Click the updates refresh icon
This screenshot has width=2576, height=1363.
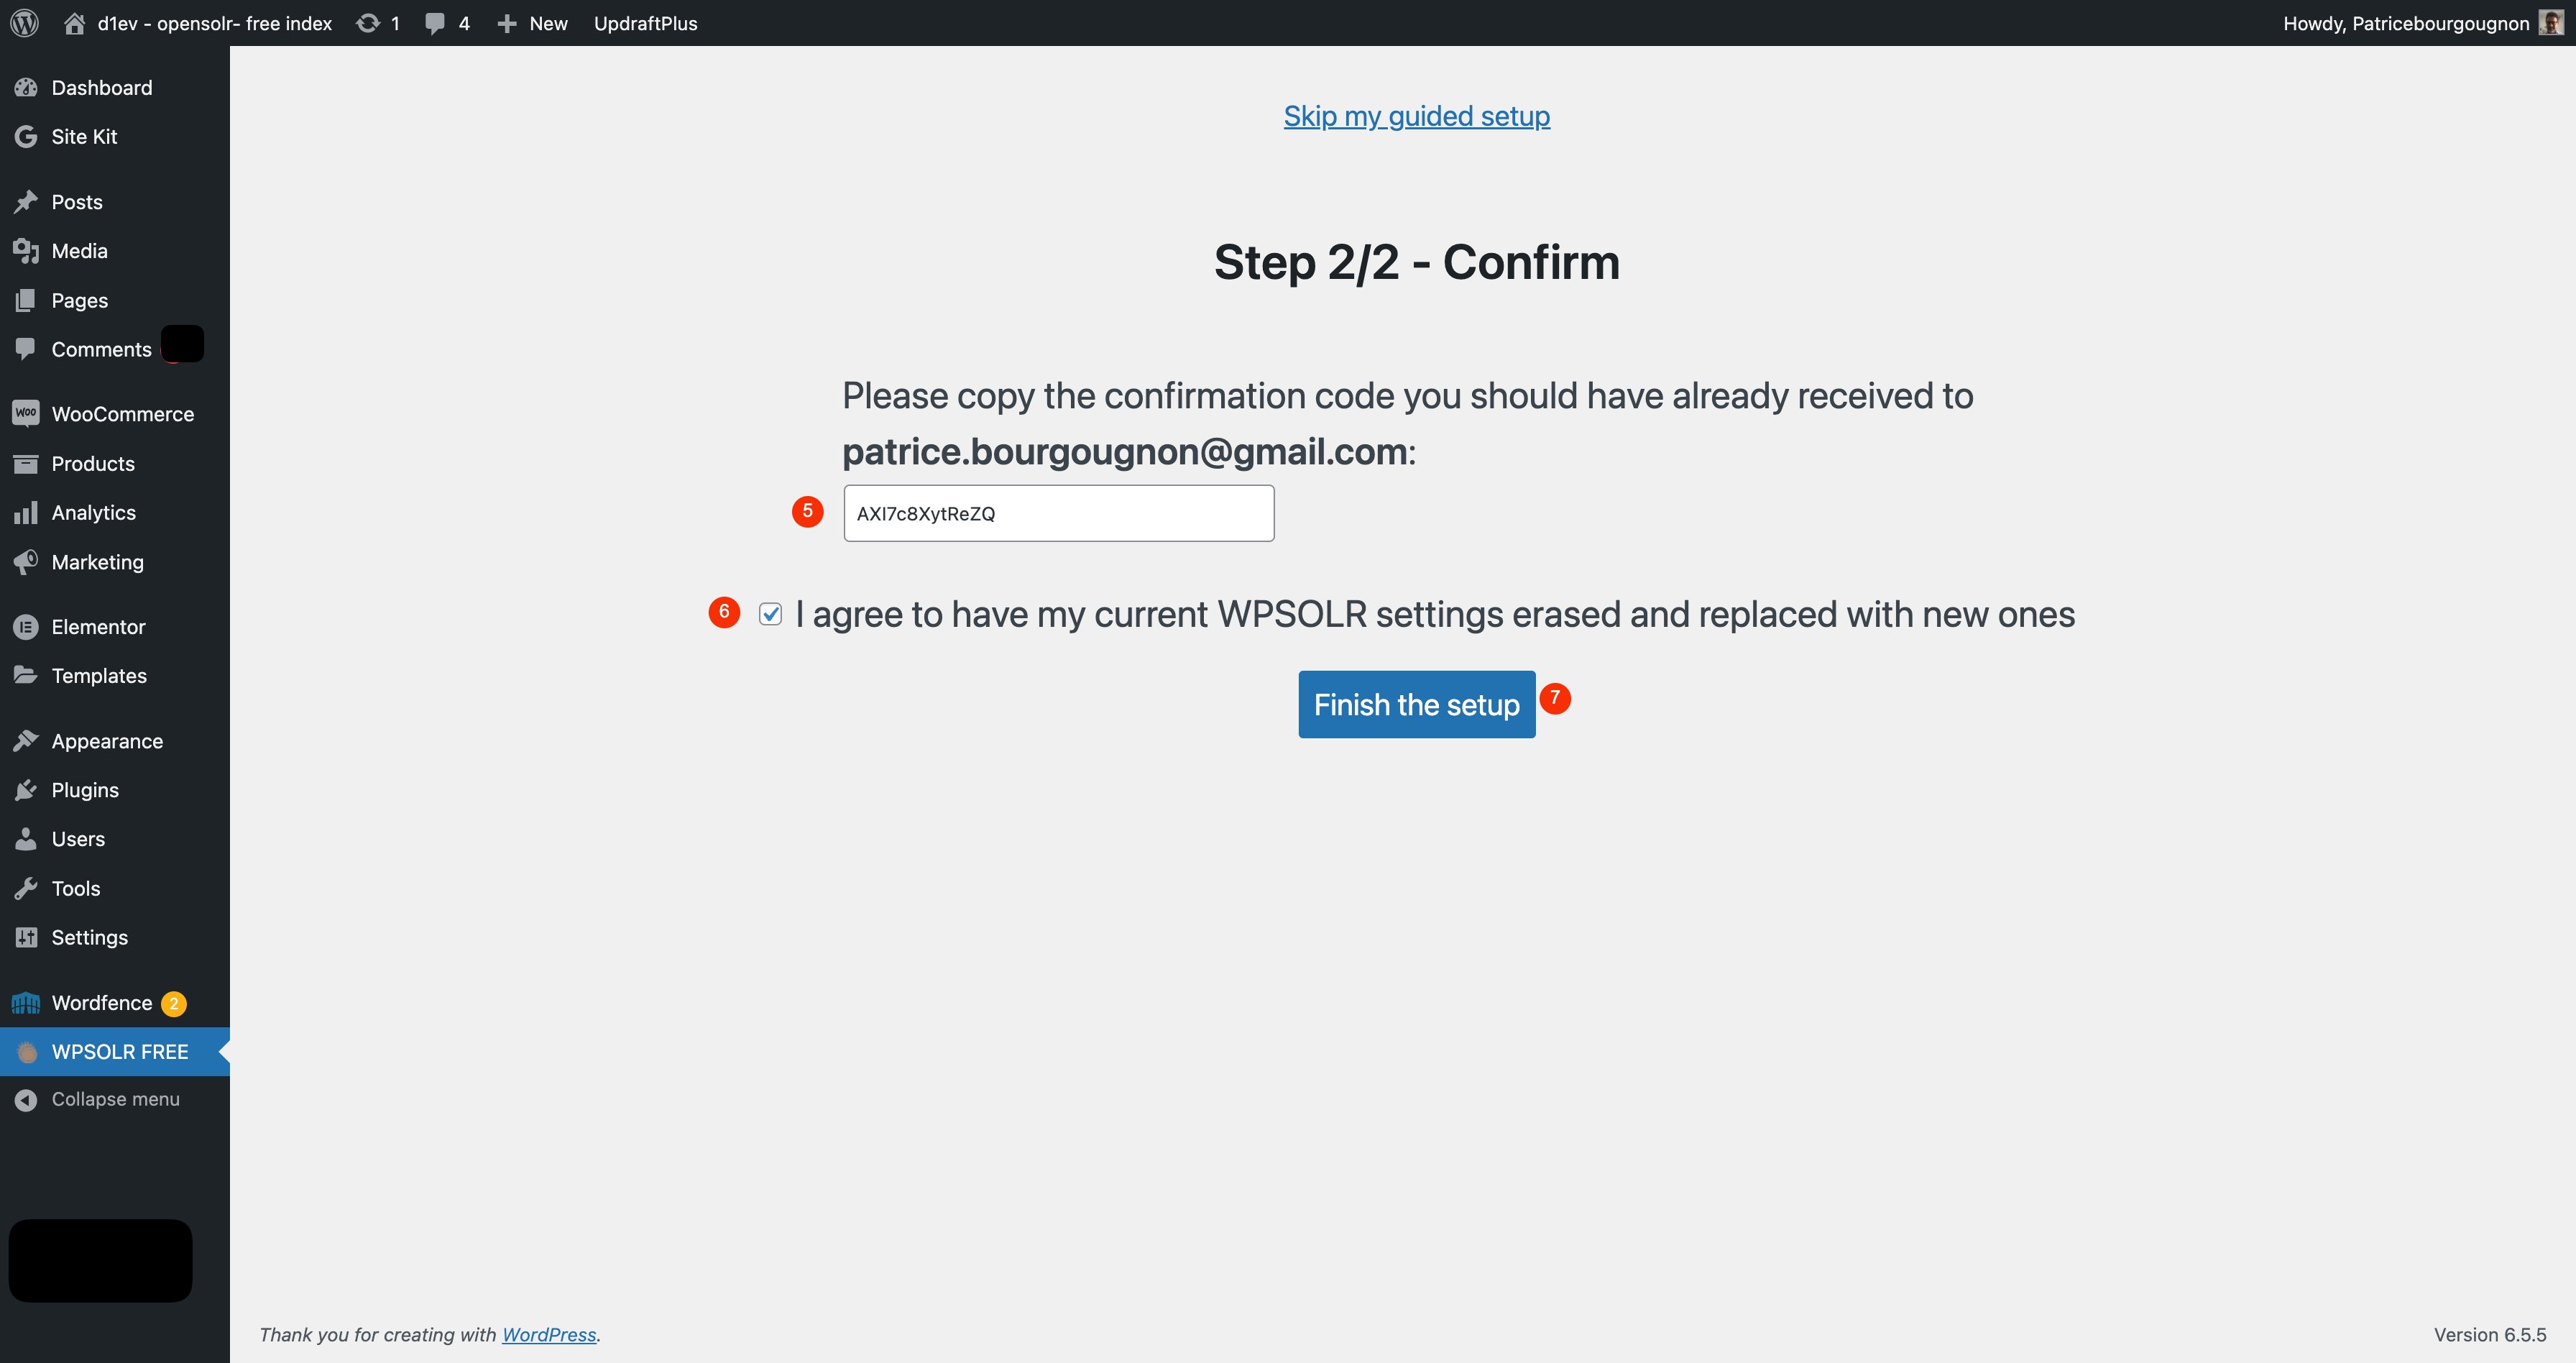point(368,23)
